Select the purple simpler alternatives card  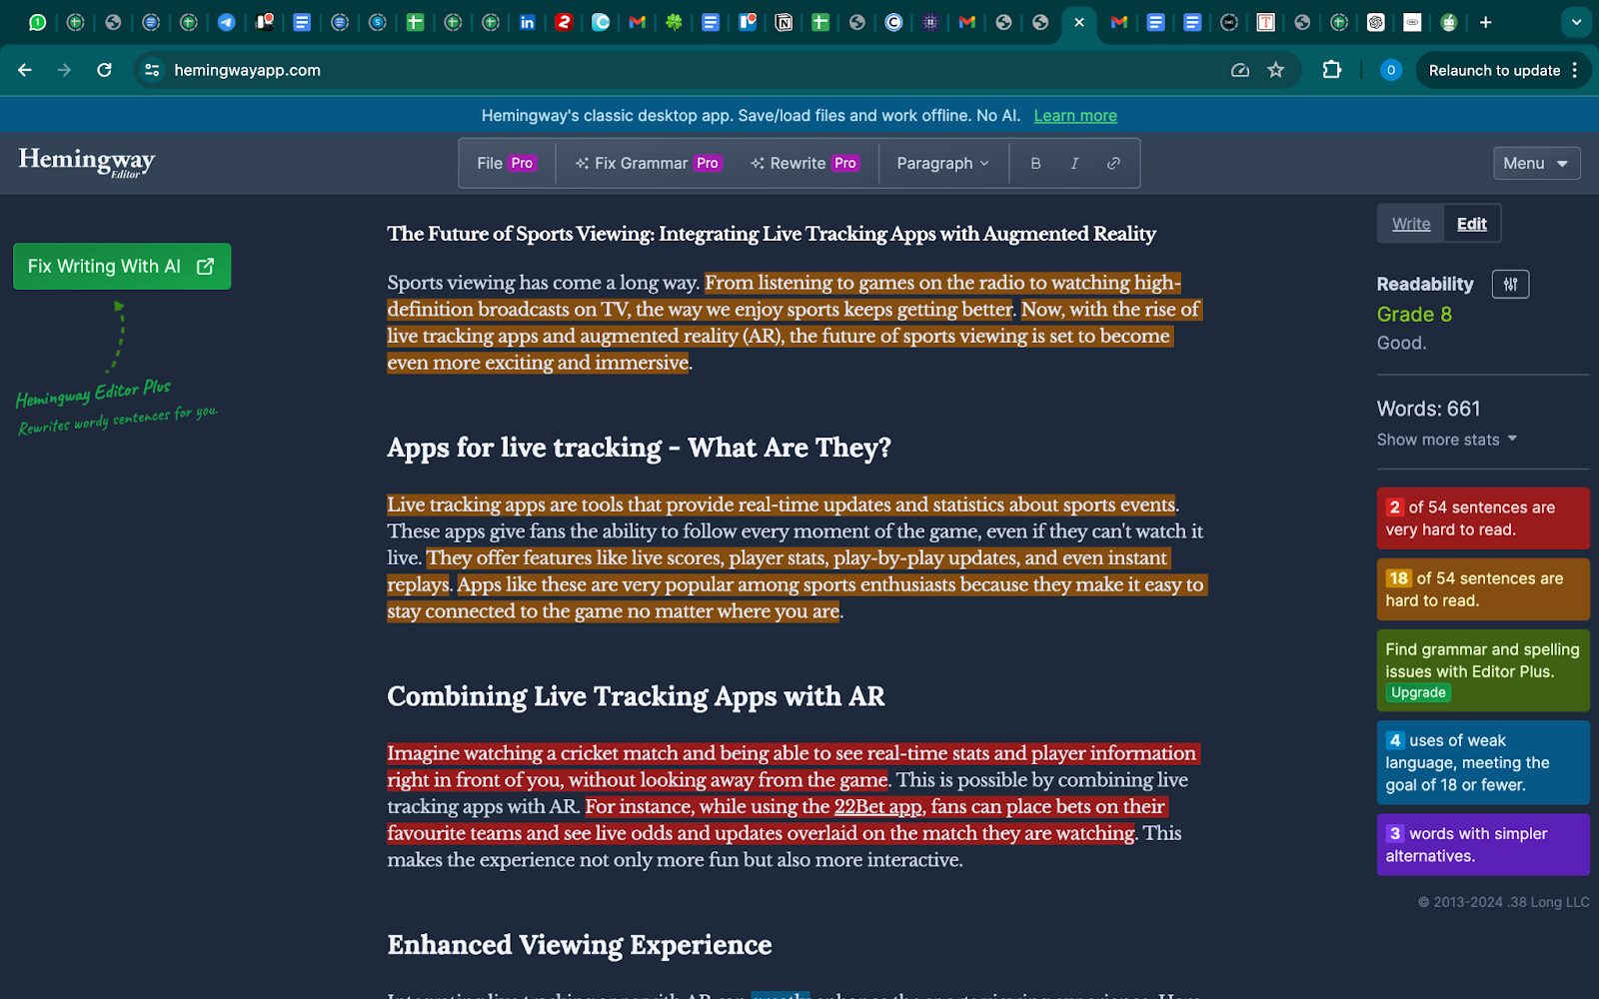[1483, 844]
